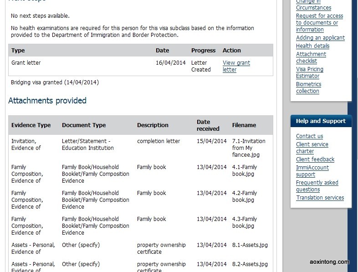Click the Help and Support panel header
358x272 pixels.
point(321,121)
